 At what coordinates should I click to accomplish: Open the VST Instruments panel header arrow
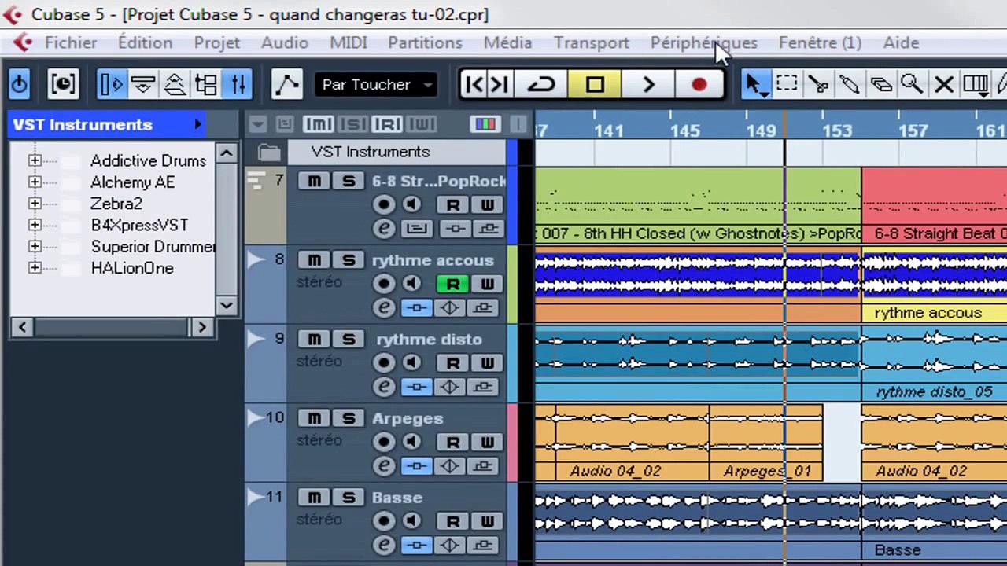click(x=198, y=124)
